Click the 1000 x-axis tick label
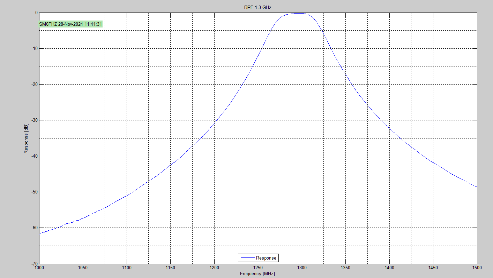This screenshot has width=493, height=278. 39,268
